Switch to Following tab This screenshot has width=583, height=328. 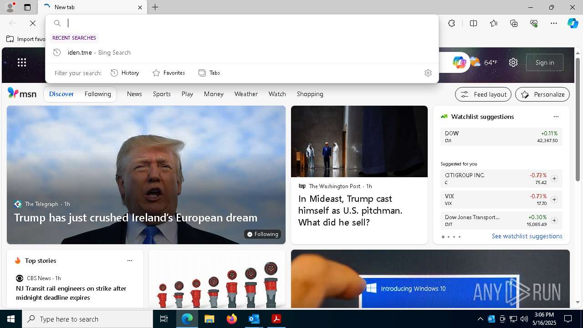pyautogui.click(x=98, y=94)
